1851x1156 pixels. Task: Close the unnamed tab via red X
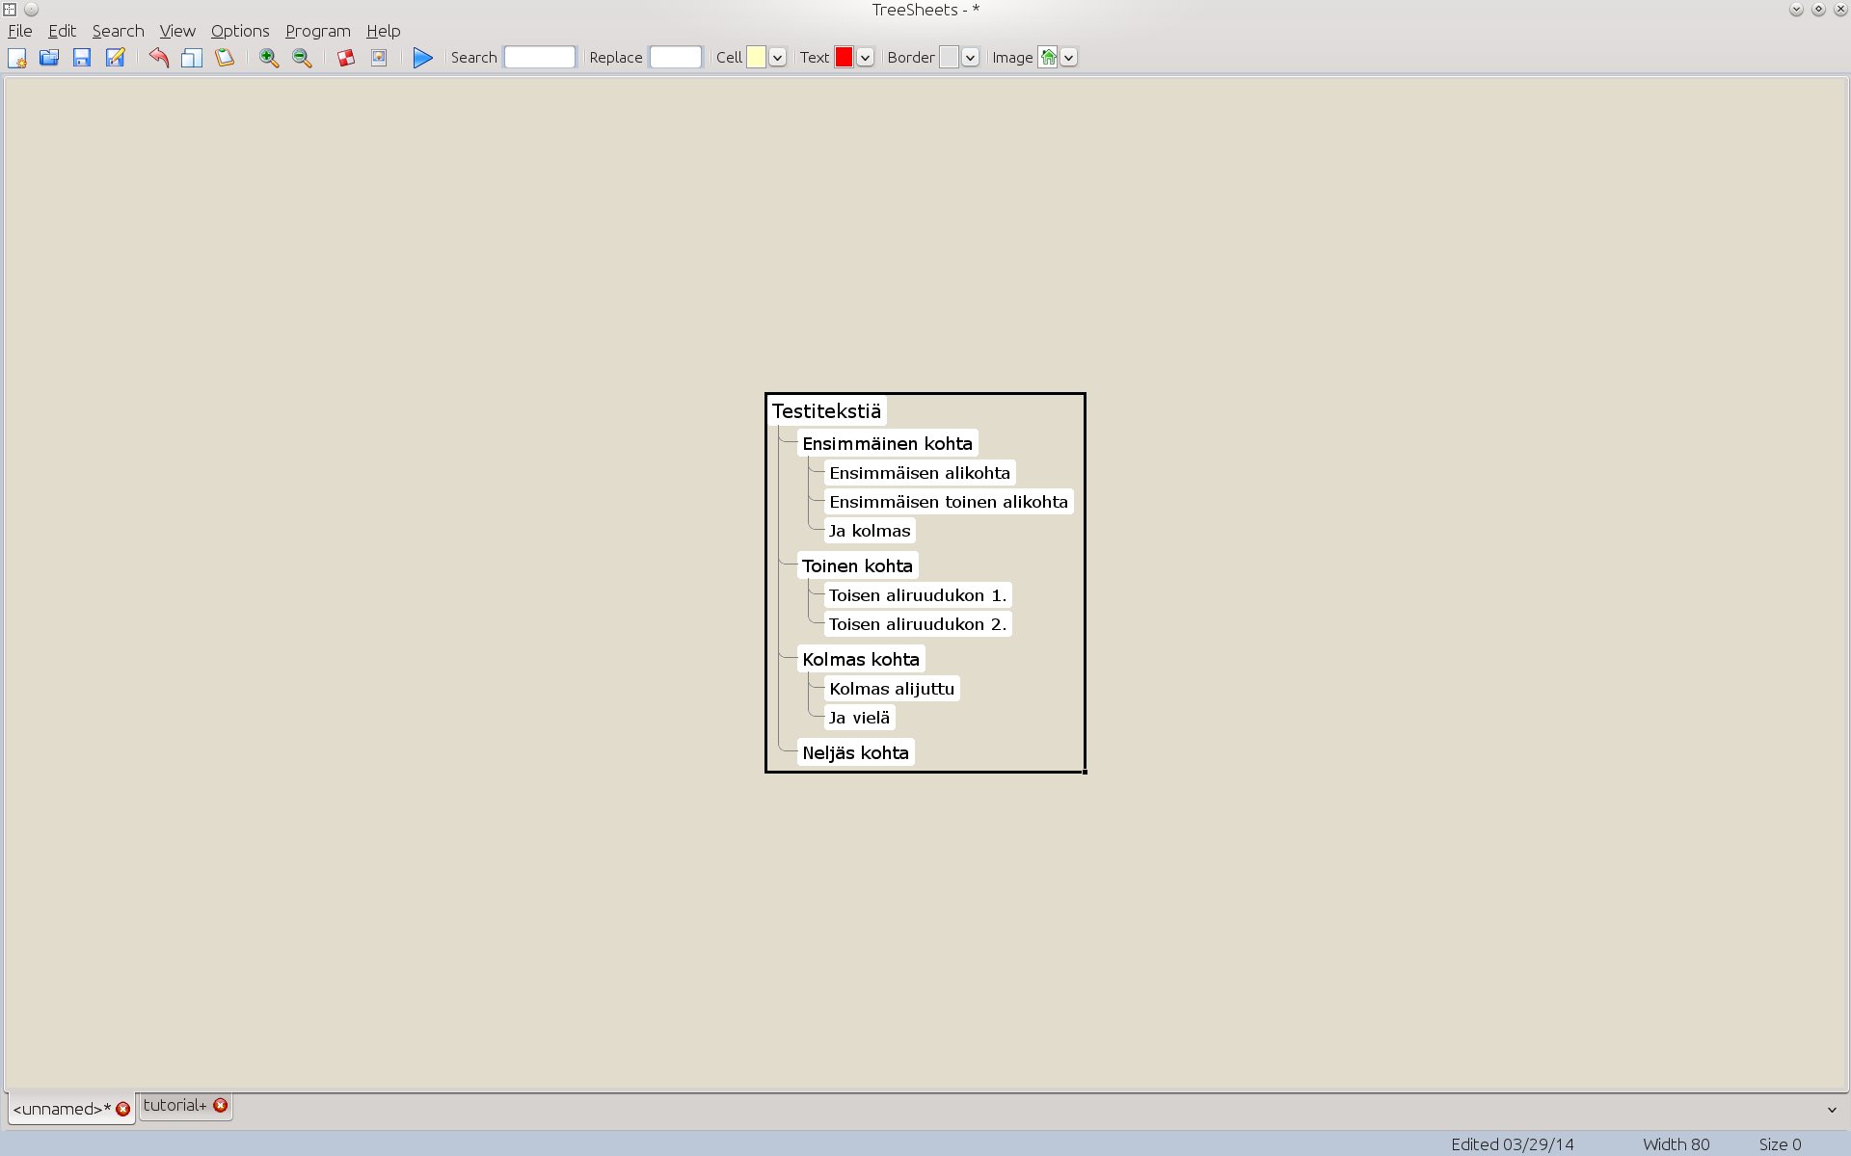click(122, 1109)
